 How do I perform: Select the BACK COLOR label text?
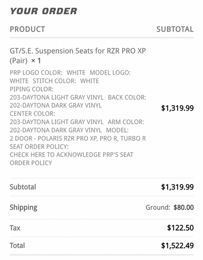[x=127, y=97]
